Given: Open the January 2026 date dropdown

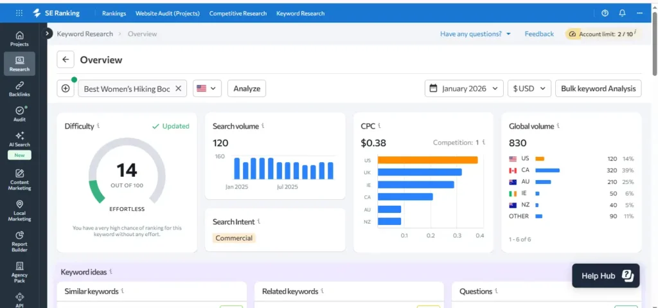Looking at the screenshot, I should (x=464, y=88).
